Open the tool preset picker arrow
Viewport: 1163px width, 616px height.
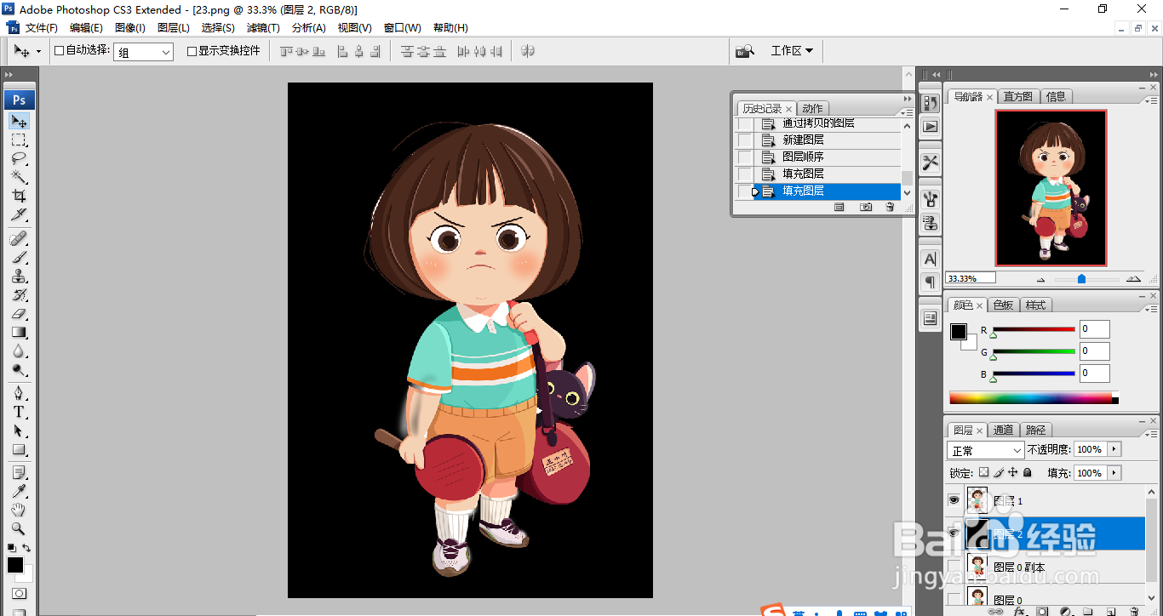pyautogui.click(x=38, y=52)
